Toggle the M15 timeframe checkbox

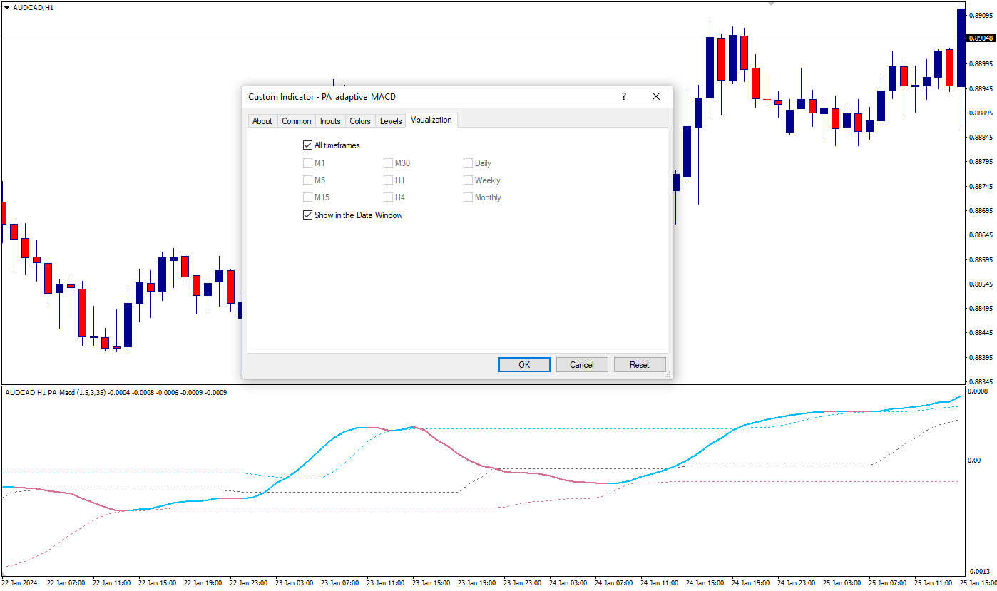pyautogui.click(x=308, y=197)
